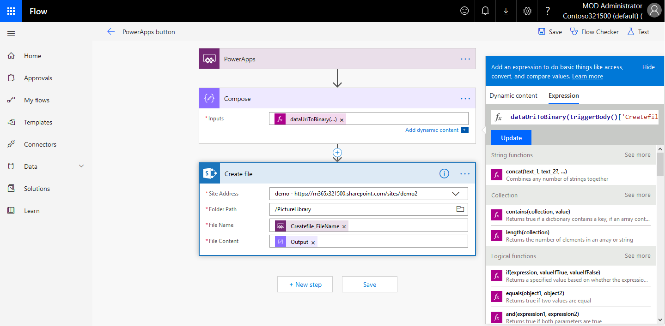Open the settings gear icon

(527, 11)
